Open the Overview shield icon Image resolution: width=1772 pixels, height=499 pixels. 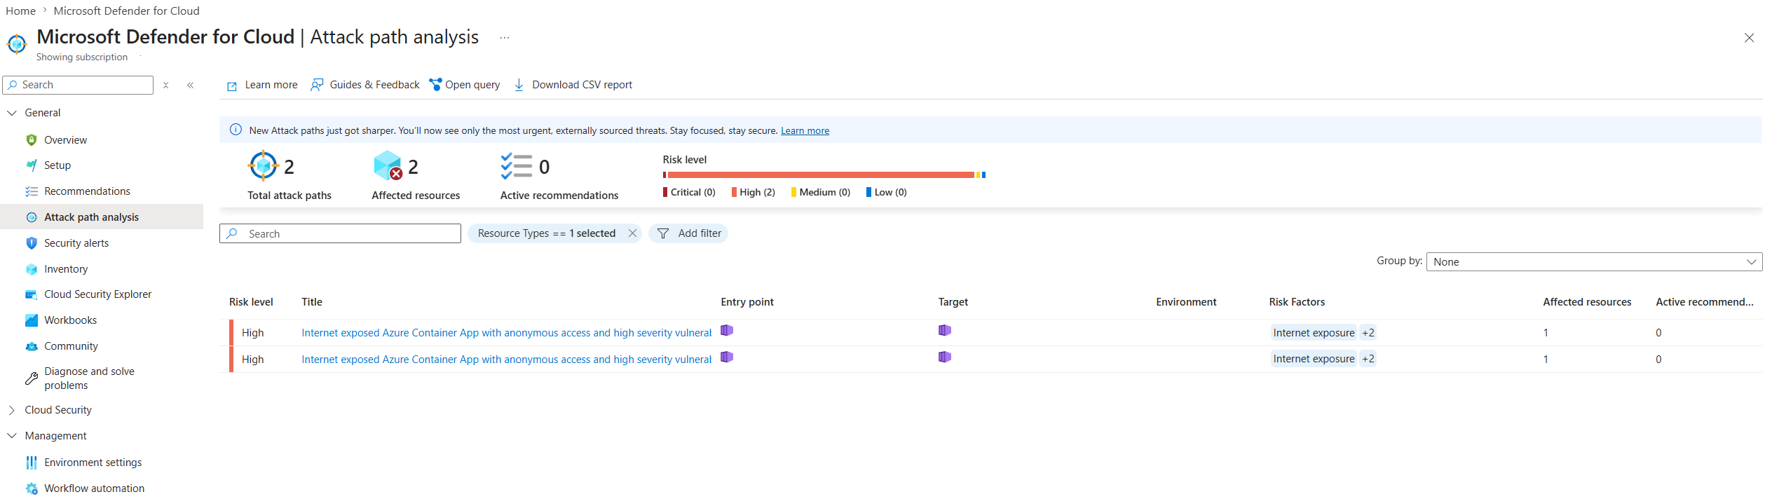tap(32, 139)
